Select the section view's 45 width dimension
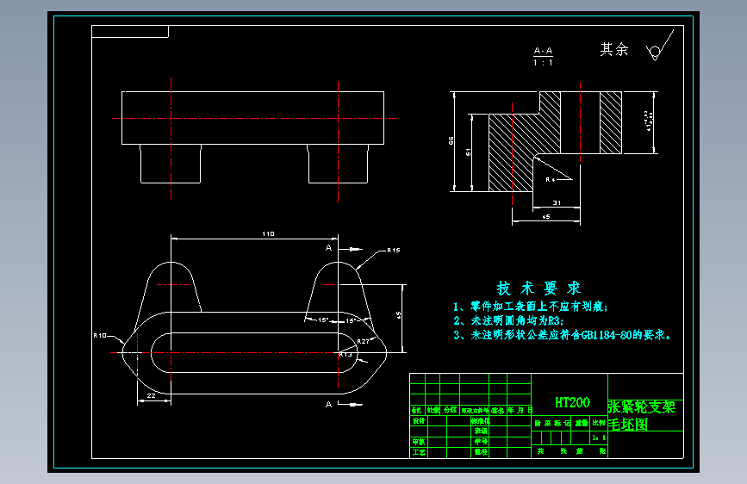 [546, 217]
